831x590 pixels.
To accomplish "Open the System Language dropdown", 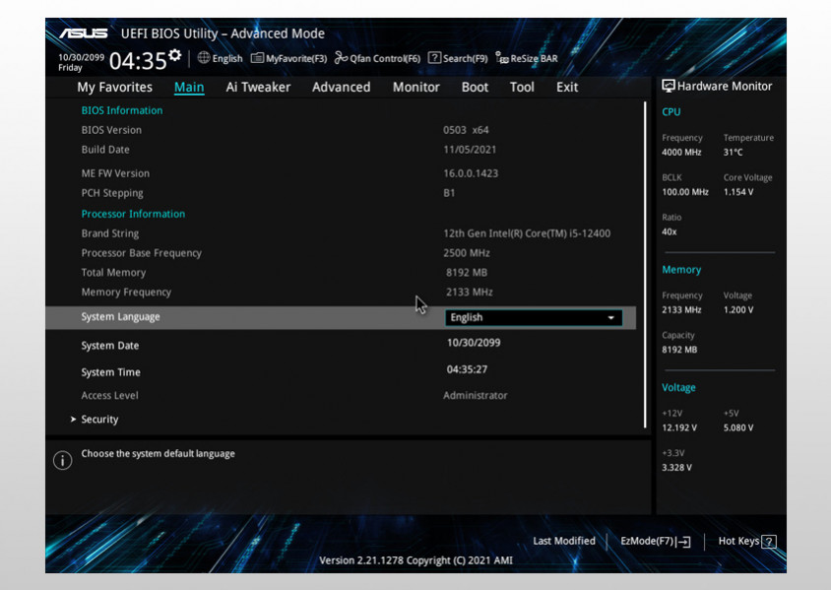I will click(x=534, y=317).
